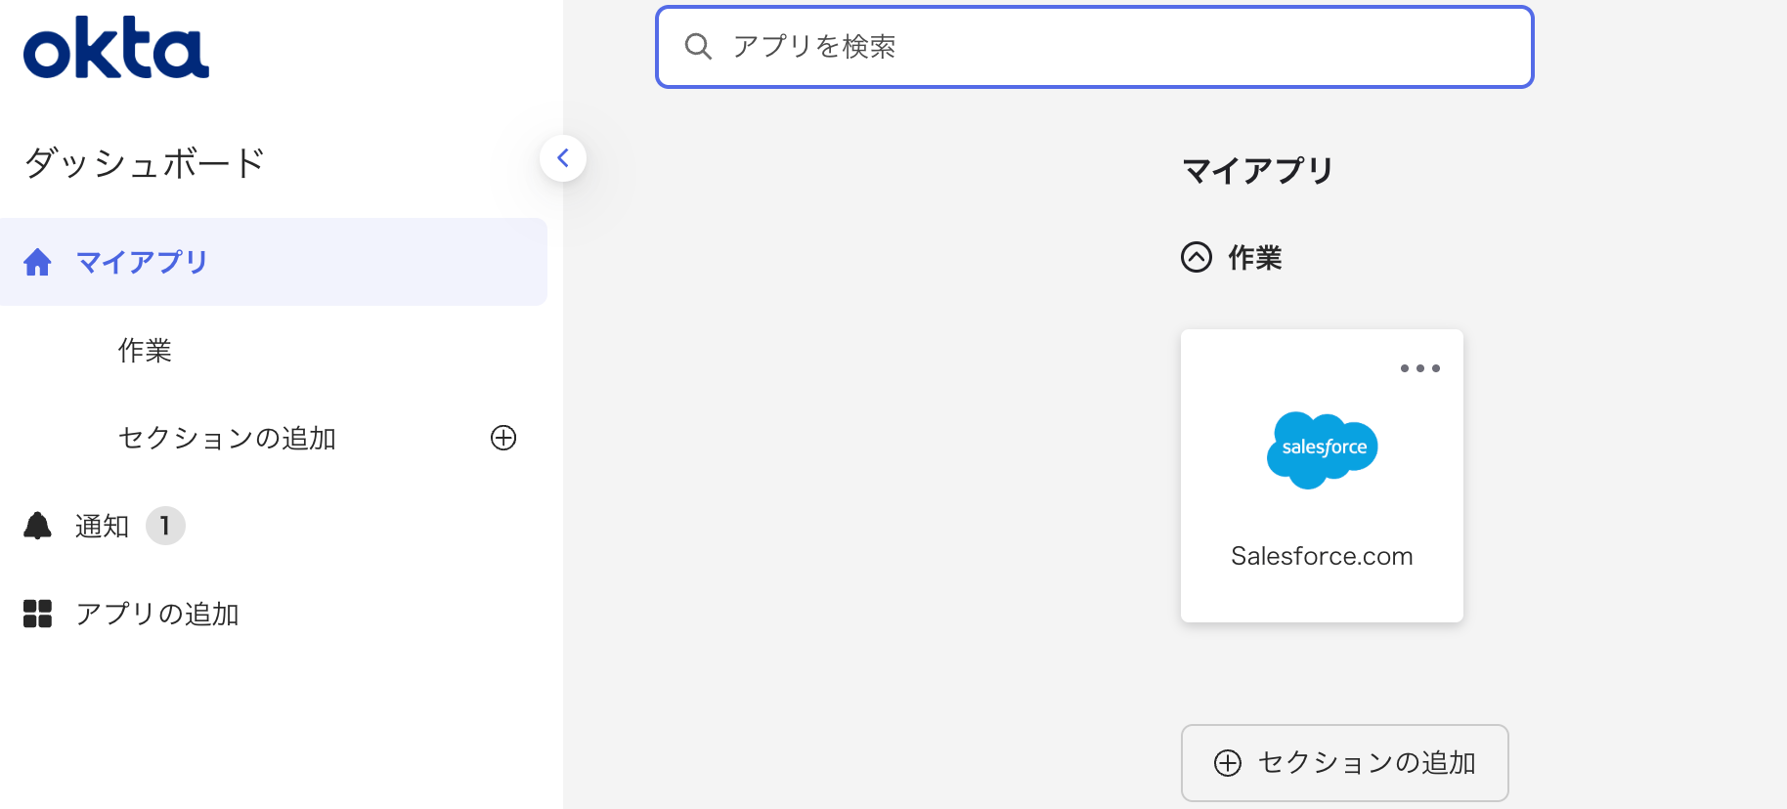Select セクションの追加 in the sidebar
This screenshot has width=1787, height=809.
(227, 438)
